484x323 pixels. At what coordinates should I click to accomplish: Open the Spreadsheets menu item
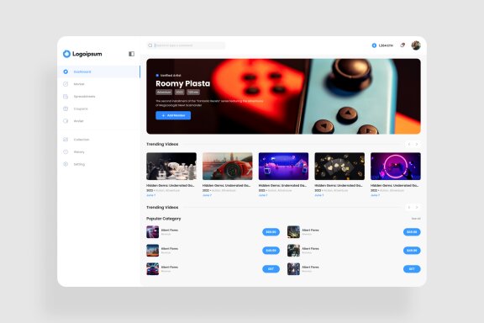click(98, 97)
